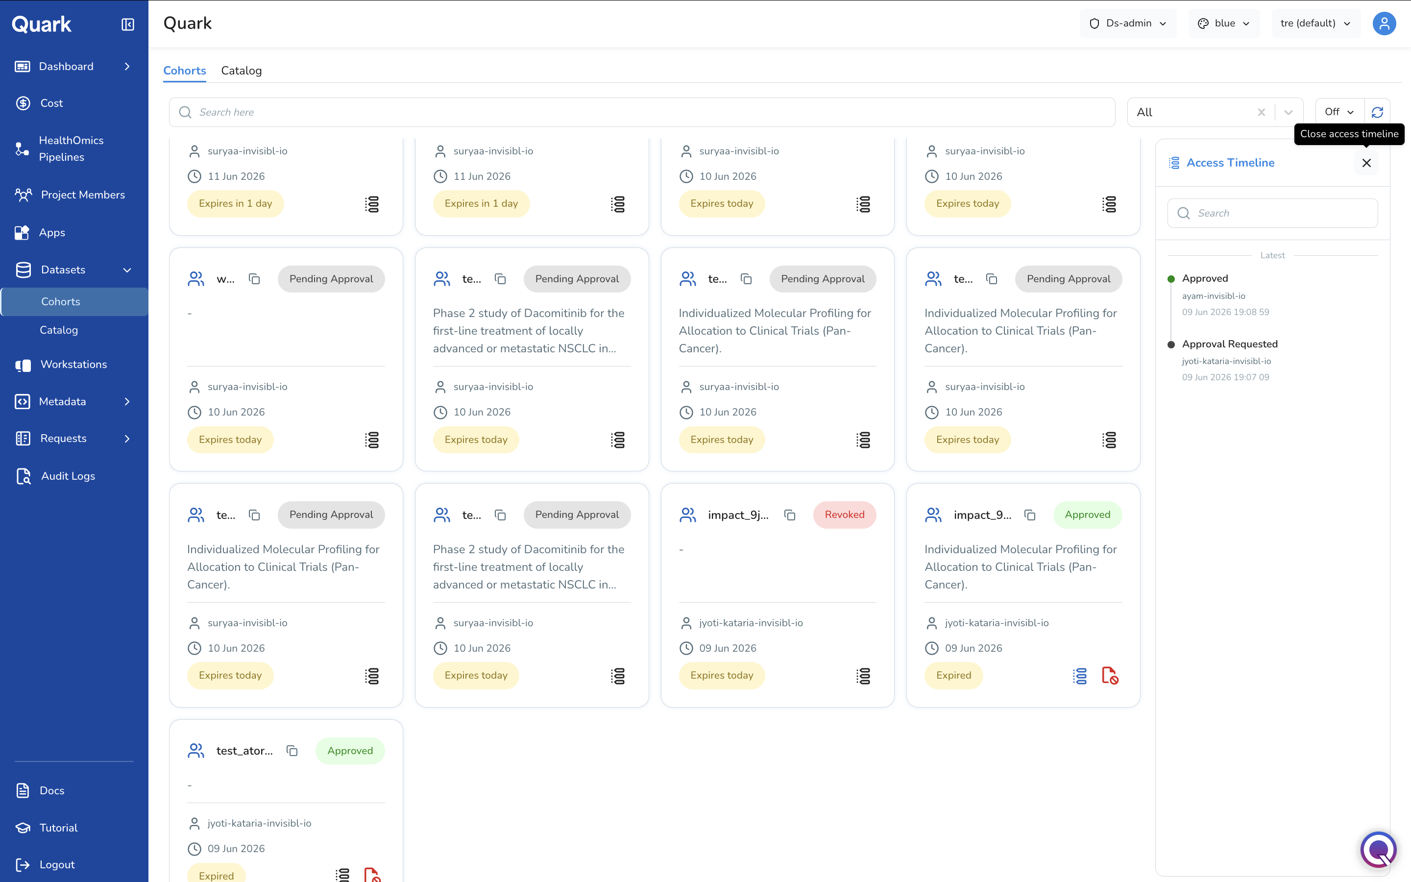Click the Quark logo

pos(41,24)
